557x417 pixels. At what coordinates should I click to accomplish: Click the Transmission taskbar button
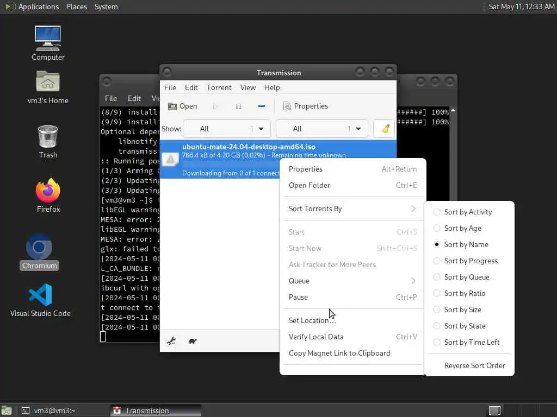click(x=155, y=410)
